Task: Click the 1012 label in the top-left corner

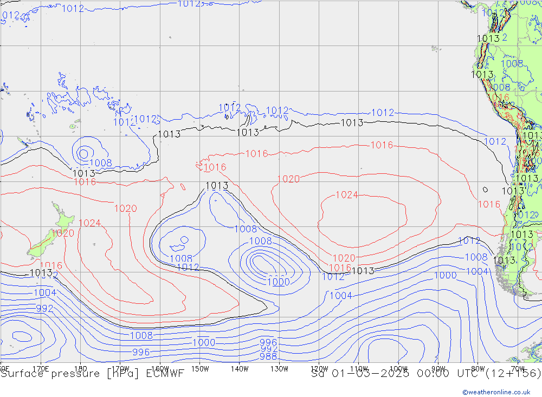Action: (x=11, y=16)
